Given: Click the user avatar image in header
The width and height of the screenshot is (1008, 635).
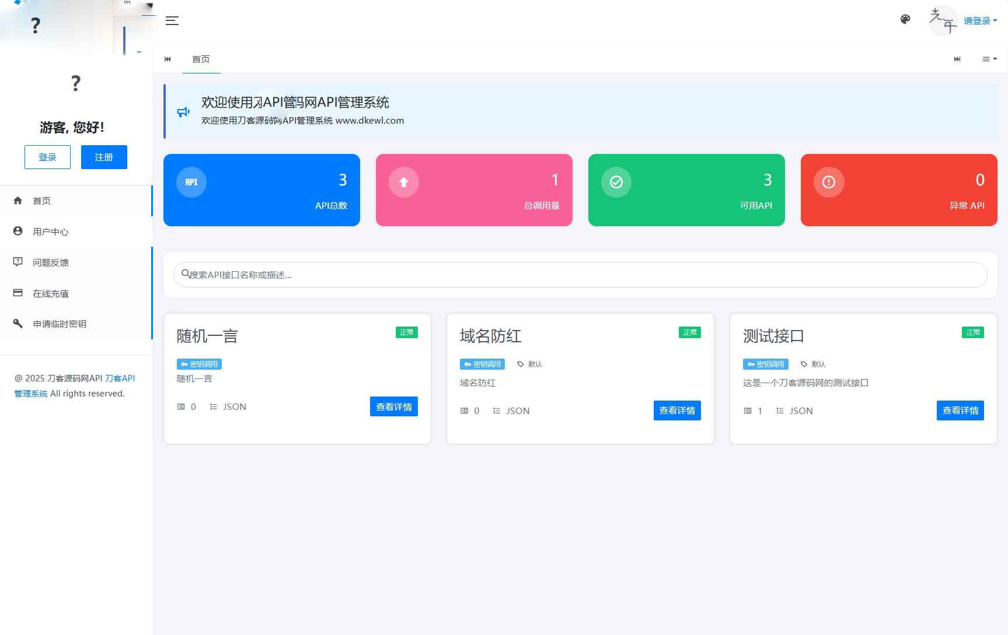Looking at the screenshot, I should tap(943, 21).
